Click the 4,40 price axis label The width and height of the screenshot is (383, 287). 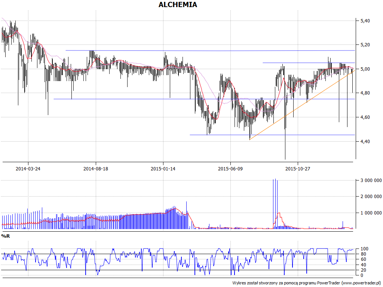(x=365, y=142)
